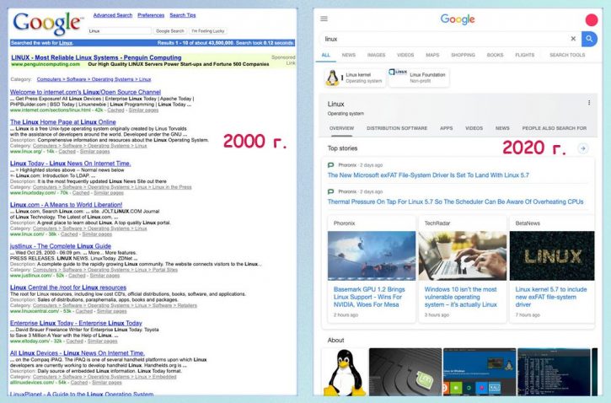Screen dimensions: 611x403
Task: Click the Phoronix story thumbnail image
Action: 372,255
